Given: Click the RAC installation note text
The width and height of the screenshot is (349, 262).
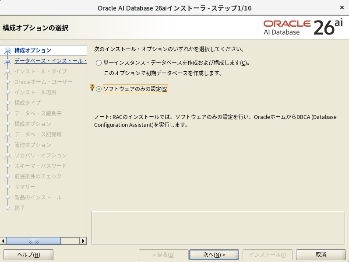Looking at the screenshot, I should [215, 121].
